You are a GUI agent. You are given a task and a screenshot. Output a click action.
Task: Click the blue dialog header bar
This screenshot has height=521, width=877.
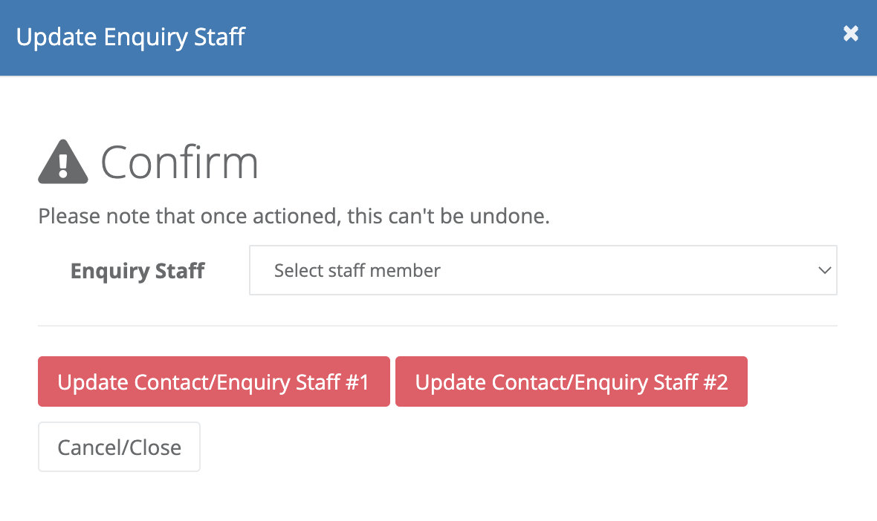[438, 37]
